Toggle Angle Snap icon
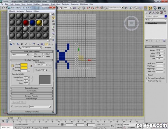Screen dimensions: 168x129 click(x=92, y=8)
